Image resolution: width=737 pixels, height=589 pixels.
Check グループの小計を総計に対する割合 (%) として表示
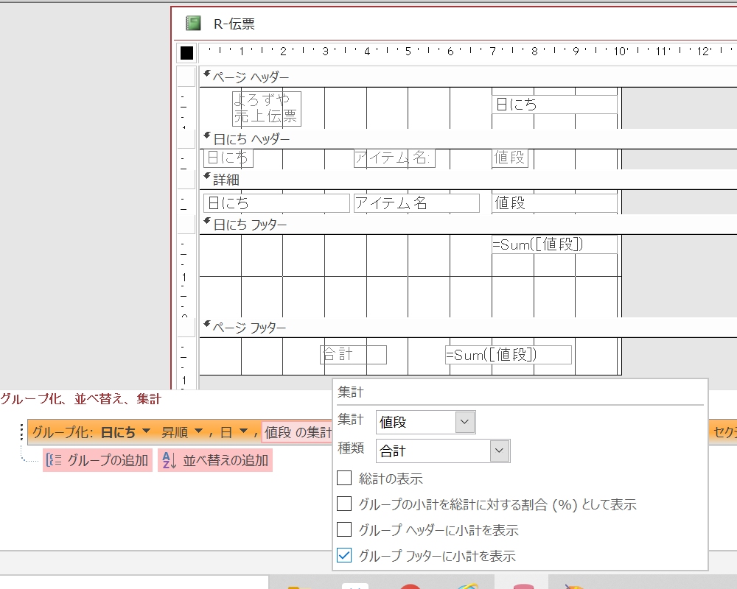pyautogui.click(x=344, y=504)
